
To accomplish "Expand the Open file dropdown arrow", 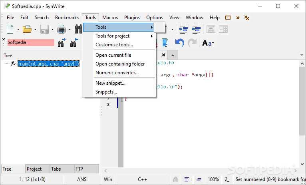I will 35,30.
